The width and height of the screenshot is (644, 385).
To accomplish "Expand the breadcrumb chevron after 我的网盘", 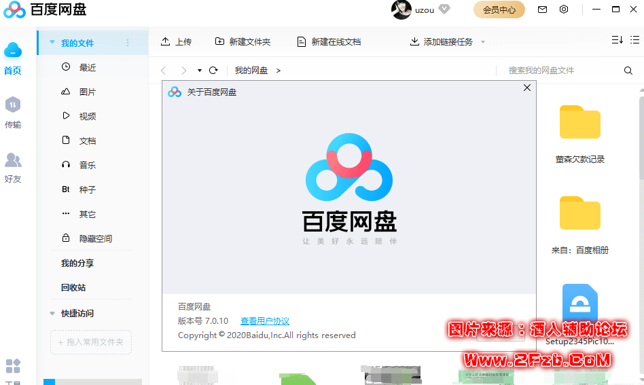I will [x=278, y=71].
